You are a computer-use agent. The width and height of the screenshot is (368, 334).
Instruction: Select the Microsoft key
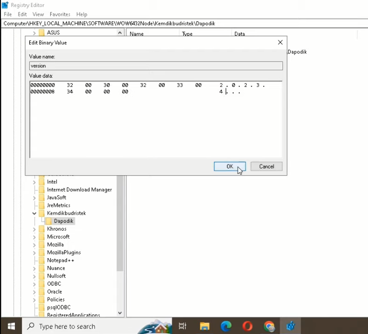[x=58, y=237]
